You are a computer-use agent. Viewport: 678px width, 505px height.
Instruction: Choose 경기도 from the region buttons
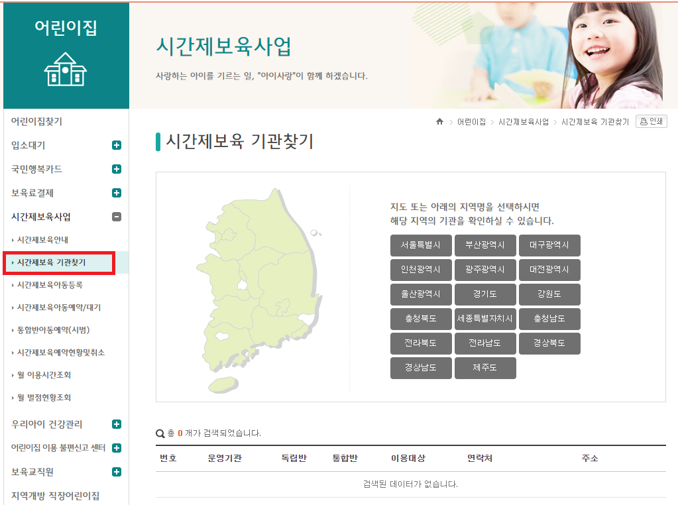[485, 294]
